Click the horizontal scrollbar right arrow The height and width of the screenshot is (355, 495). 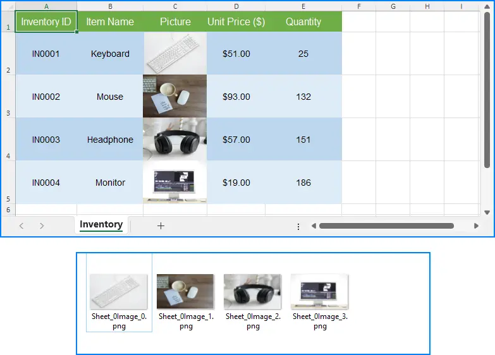point(476,226)
